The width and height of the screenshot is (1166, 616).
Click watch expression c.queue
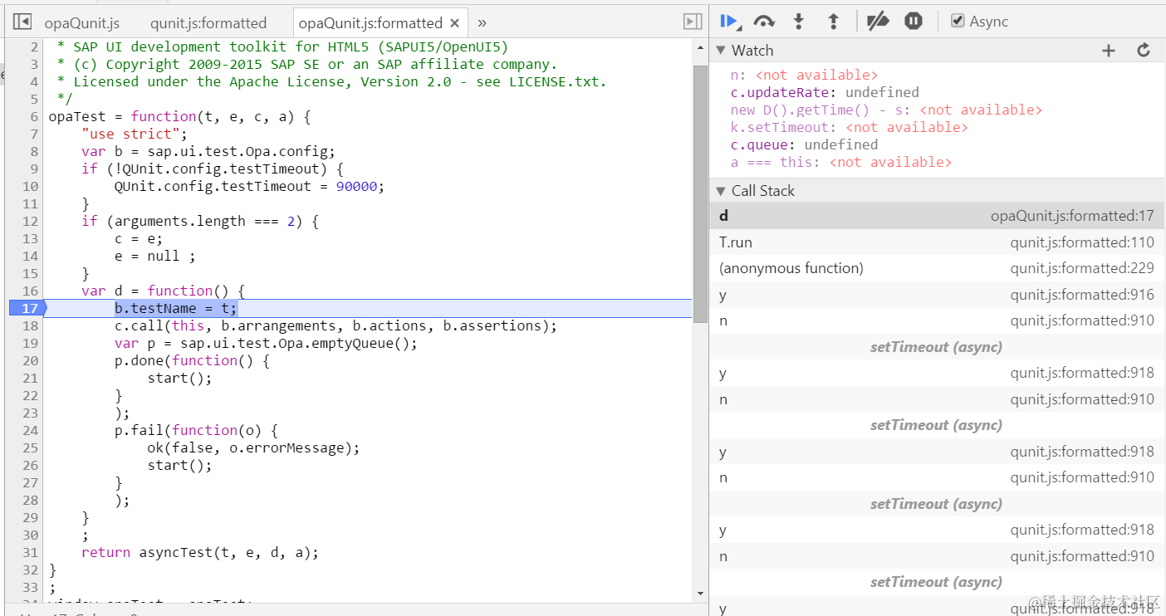(x=804, y=144)
